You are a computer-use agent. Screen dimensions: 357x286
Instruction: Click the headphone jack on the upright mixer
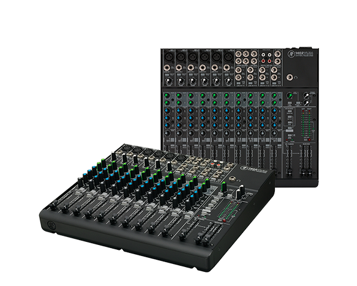(290, 77)
